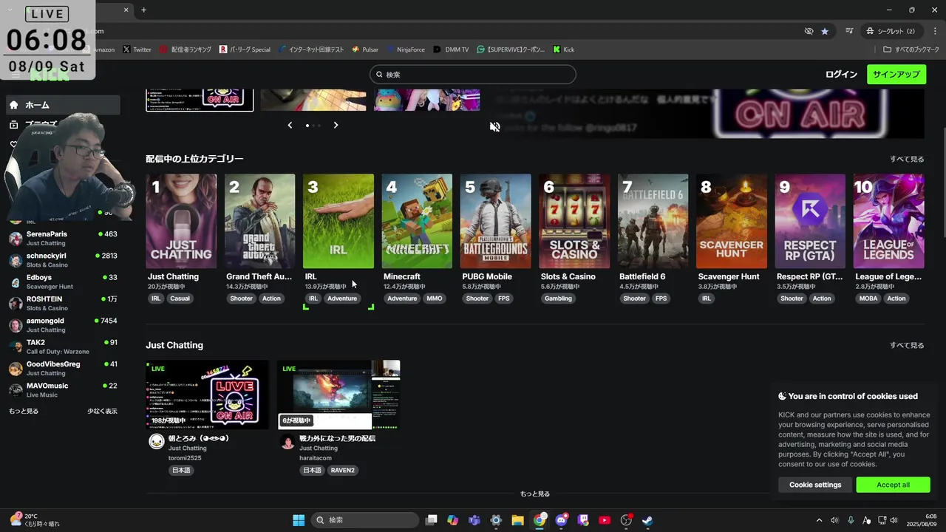Open asmongold channel in sidebar
Image resolution: width=946 pixels, height=532 pixels.
[x=63, y=325]
